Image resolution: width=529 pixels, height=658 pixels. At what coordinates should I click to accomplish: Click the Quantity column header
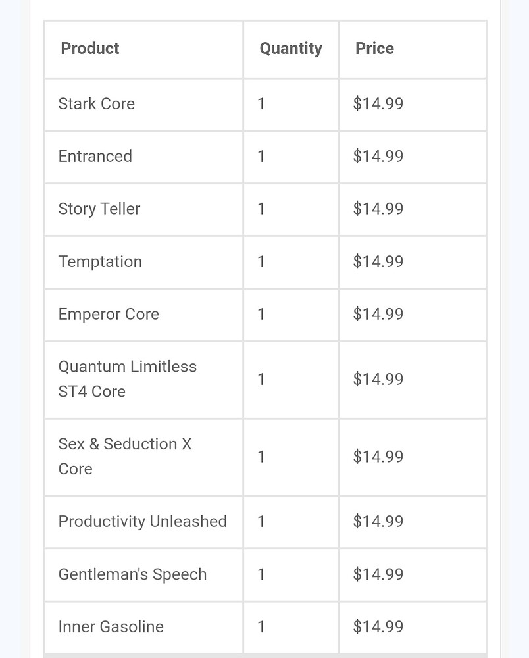(291, 49)
